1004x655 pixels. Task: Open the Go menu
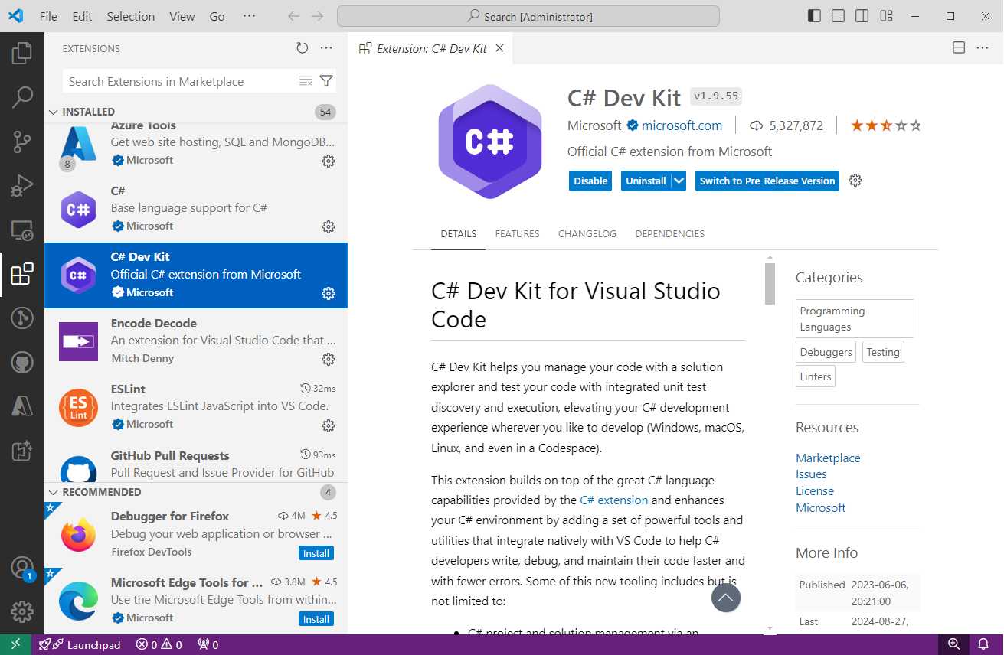pyautogui.click(x=217, y=16)
